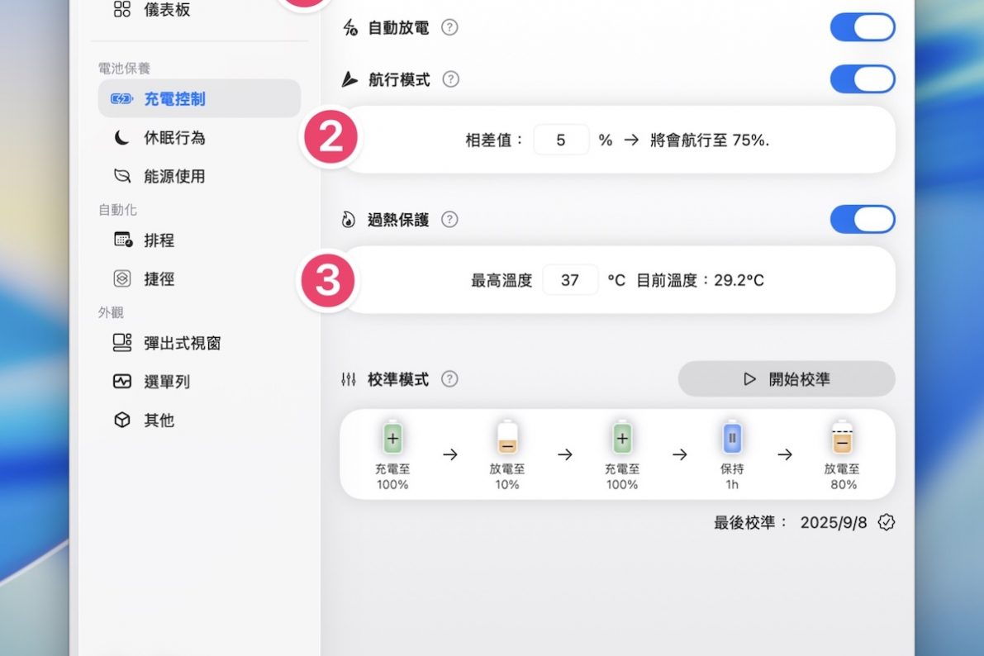Turn off the 過熱保護 switch
Screen dimensions: 984x656
[863, 220]
